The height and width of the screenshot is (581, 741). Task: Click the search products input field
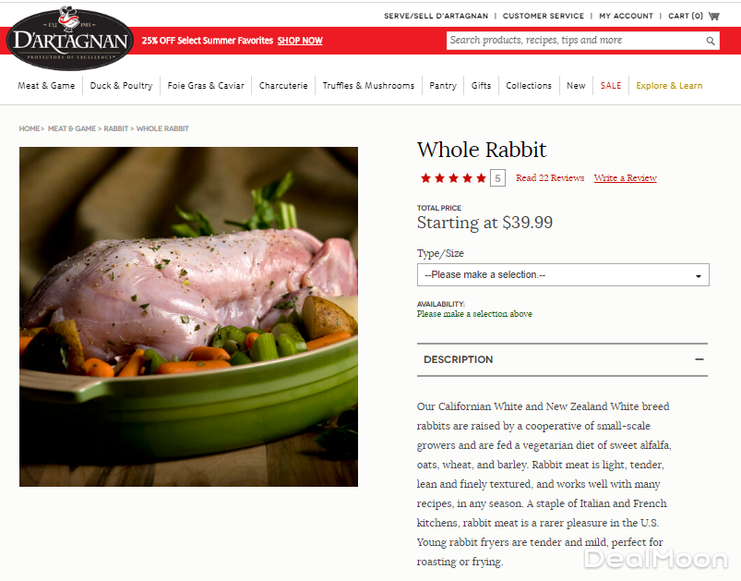click(x=576, y=41)
